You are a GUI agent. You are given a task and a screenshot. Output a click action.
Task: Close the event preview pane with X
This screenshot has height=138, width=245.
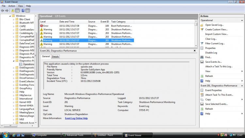point(195,51)
